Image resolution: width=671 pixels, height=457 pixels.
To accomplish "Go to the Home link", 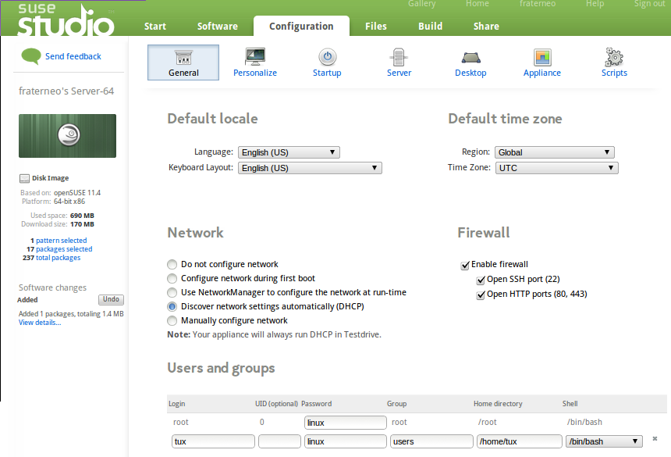I will (x=478, y=4).
